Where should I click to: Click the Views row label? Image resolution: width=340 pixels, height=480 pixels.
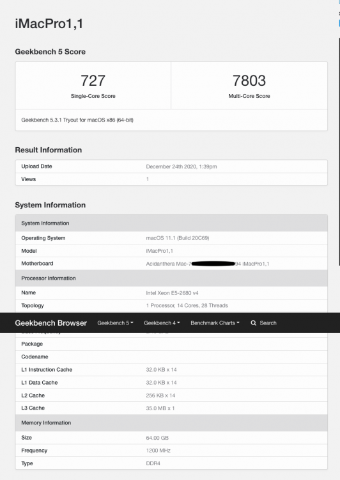coord(28,179)
